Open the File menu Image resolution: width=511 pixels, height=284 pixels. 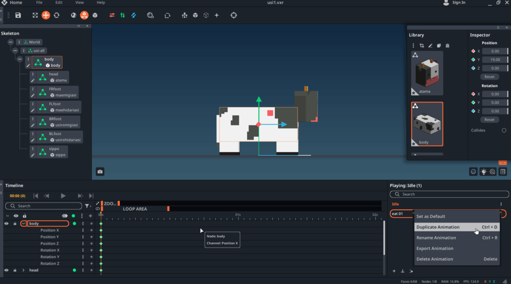pos(39,2)
